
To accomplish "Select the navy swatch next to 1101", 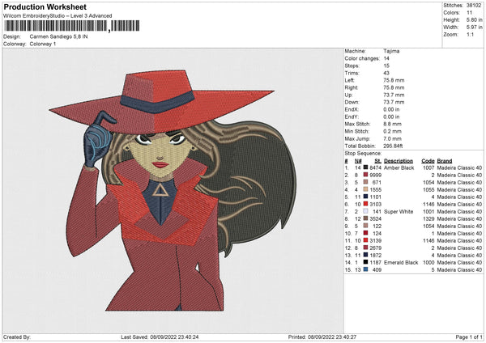I will point(366,197).
